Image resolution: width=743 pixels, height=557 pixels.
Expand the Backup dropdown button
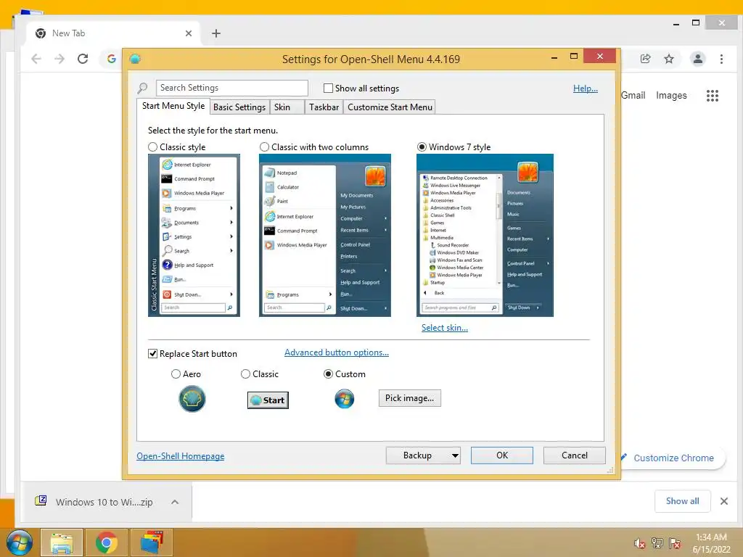pyautogui.click(x=454, y=455)
